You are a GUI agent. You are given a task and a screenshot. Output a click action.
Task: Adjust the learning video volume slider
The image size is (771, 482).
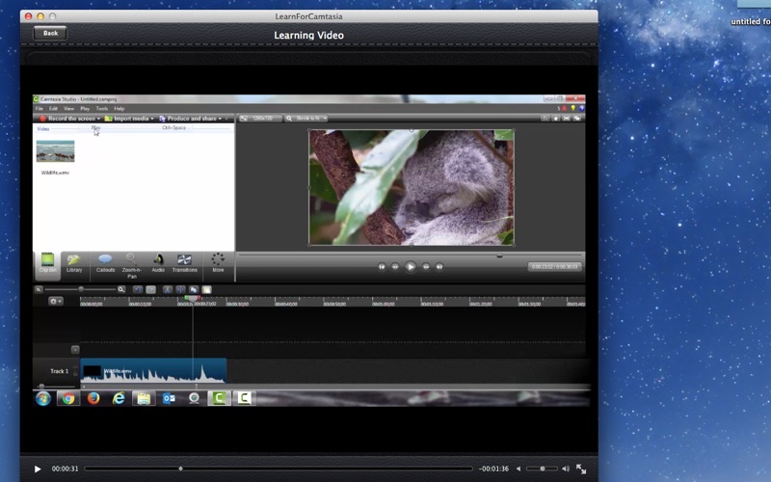(542, 469)
